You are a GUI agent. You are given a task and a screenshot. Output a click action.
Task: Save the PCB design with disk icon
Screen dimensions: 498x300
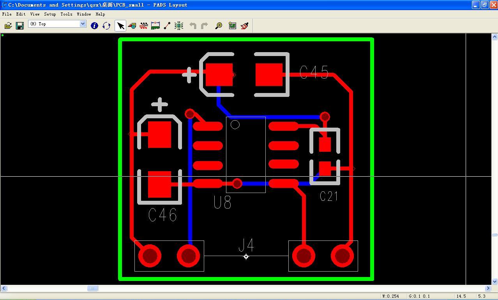tap(19, 26)
